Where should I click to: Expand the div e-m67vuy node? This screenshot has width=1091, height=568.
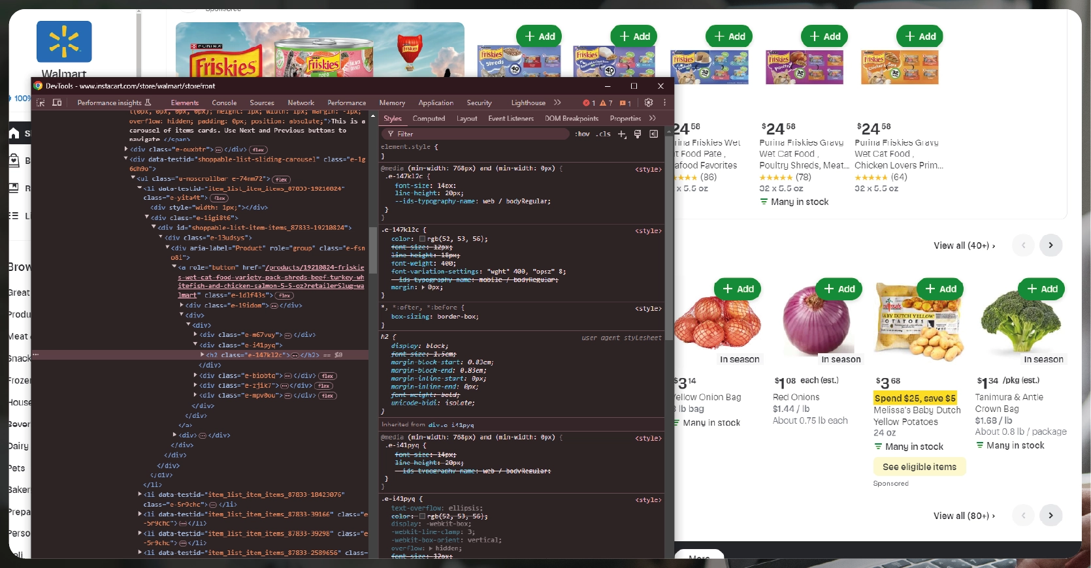(195, 335)
